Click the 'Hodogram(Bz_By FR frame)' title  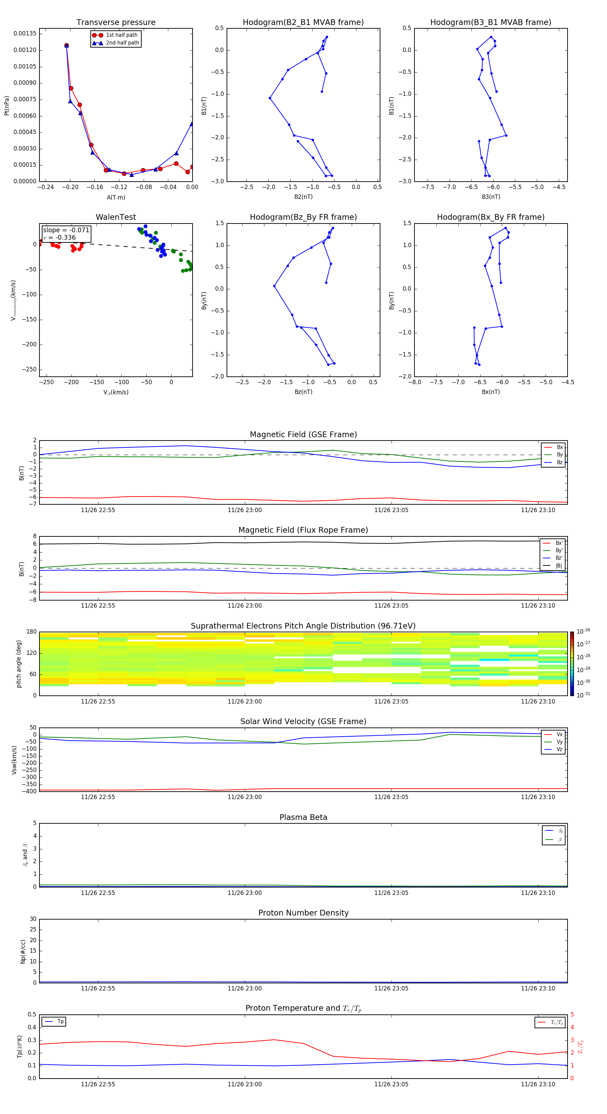(x=303, y=217)
